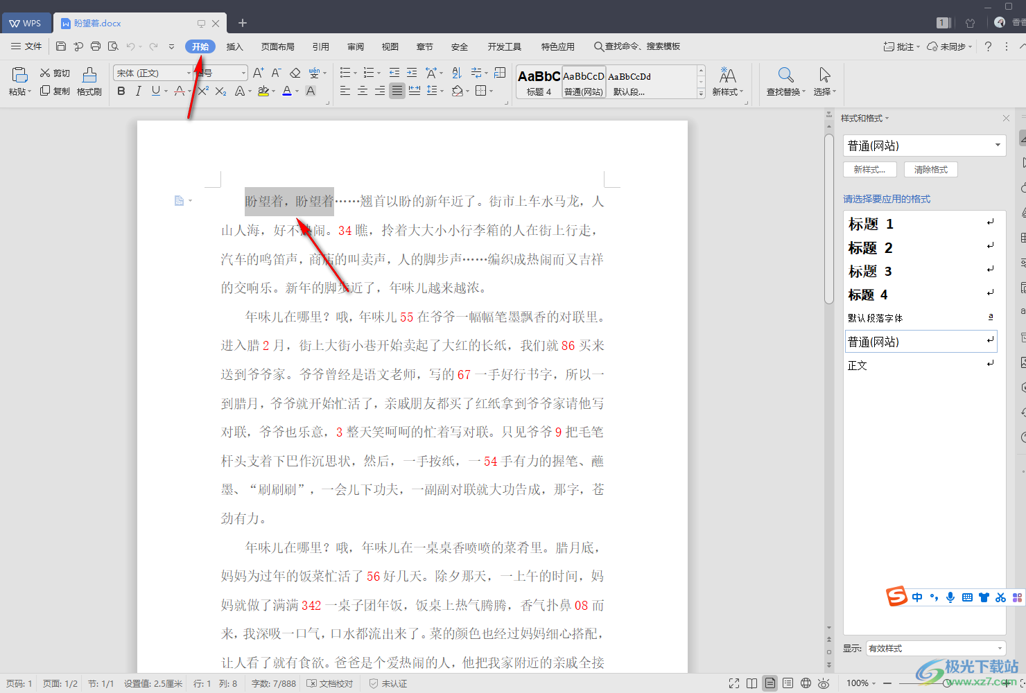Switch to fullscreen view in status bar
Viewport: 1026px width, 693px height.
pyautogui.click(x=734, y=683)
